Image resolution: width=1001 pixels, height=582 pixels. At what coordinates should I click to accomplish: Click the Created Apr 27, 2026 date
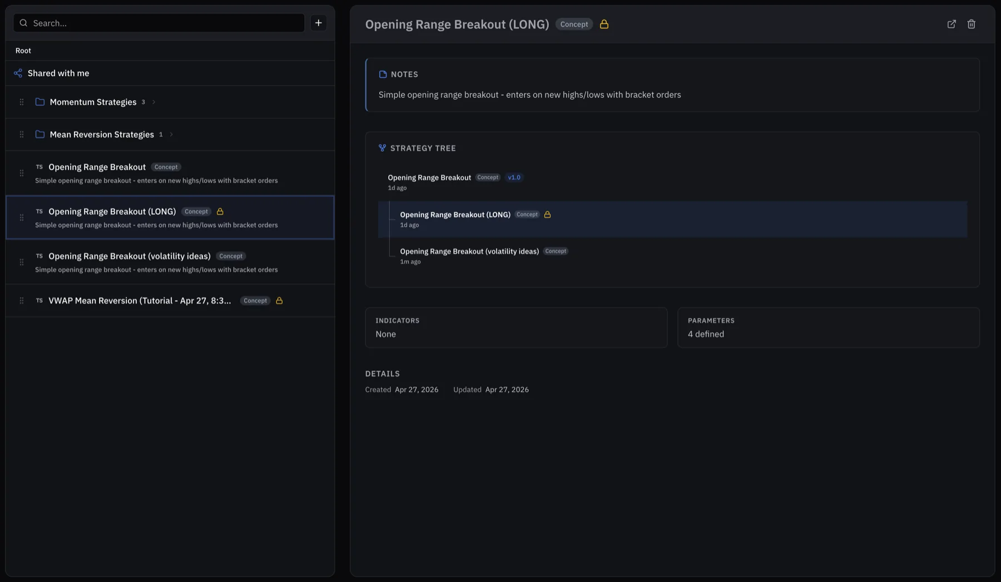click(x=417, y=390)
